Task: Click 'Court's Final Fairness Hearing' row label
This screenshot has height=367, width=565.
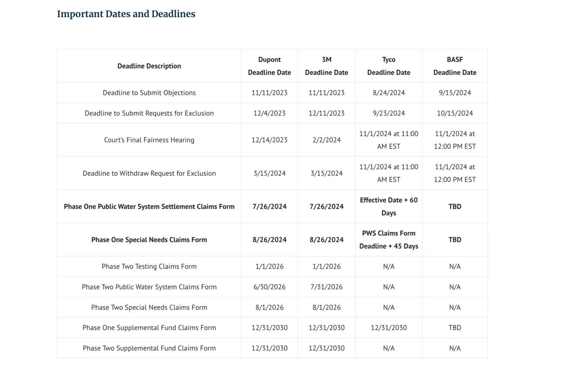Action: pos(149,140)
